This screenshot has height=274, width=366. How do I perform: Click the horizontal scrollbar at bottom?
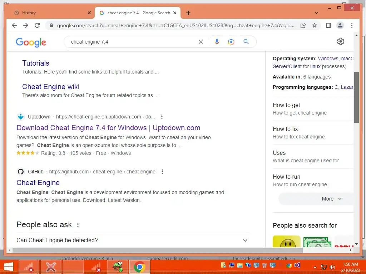[158, 250]
